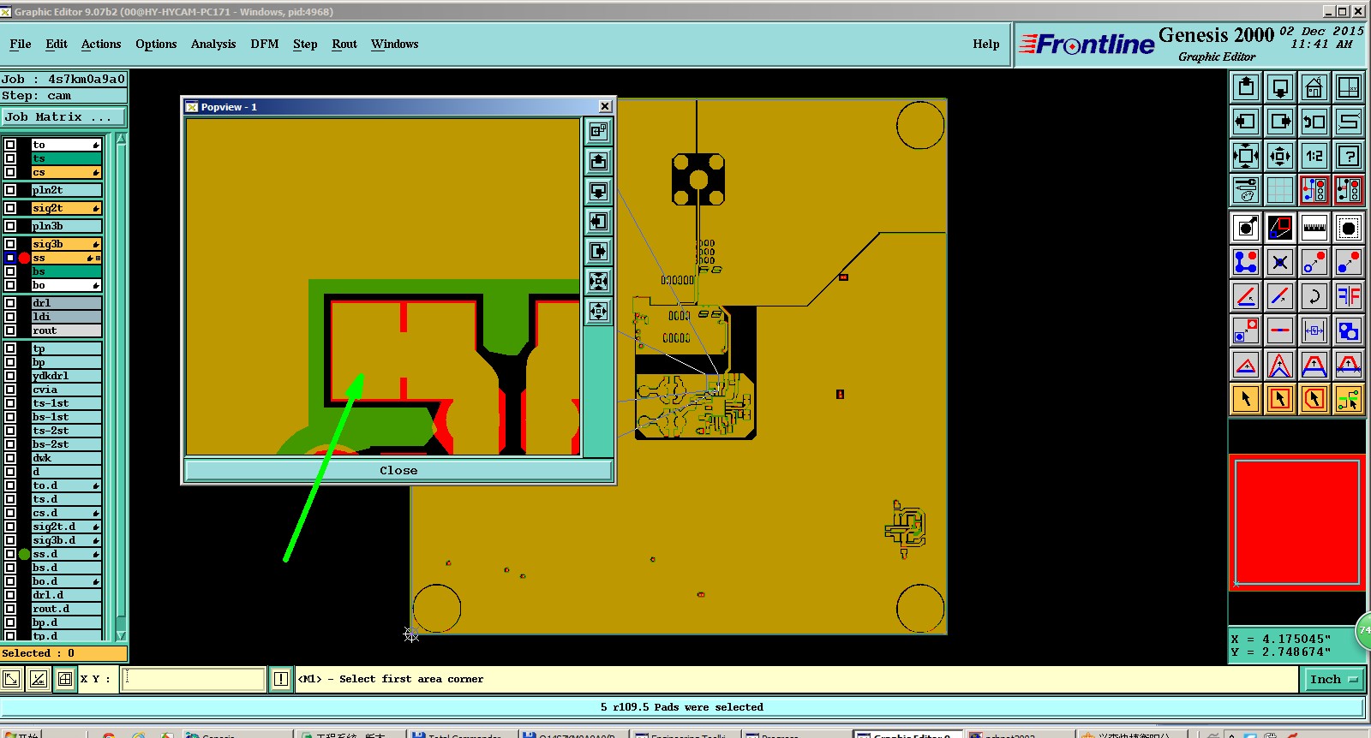Click the rotate arrow tool icon
This screenshot has width=1371, height=738.
pyautogui.click(x=1314, y=296)
